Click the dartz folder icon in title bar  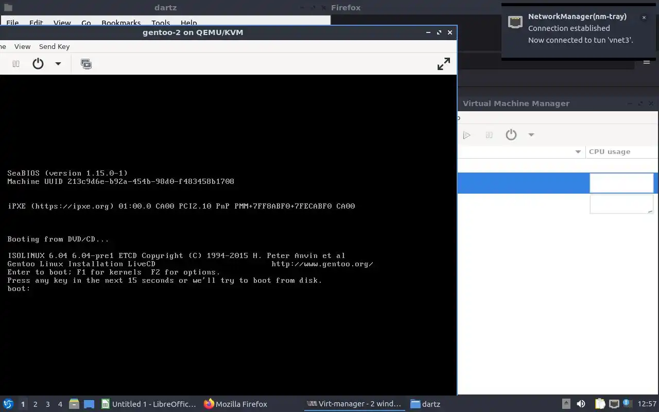pyautogui.click(x=8, y=8)
